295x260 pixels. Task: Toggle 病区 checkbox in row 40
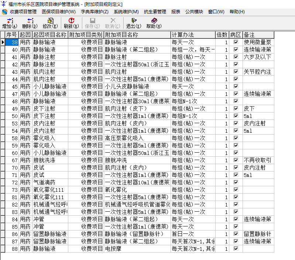[x=236, y=49]
